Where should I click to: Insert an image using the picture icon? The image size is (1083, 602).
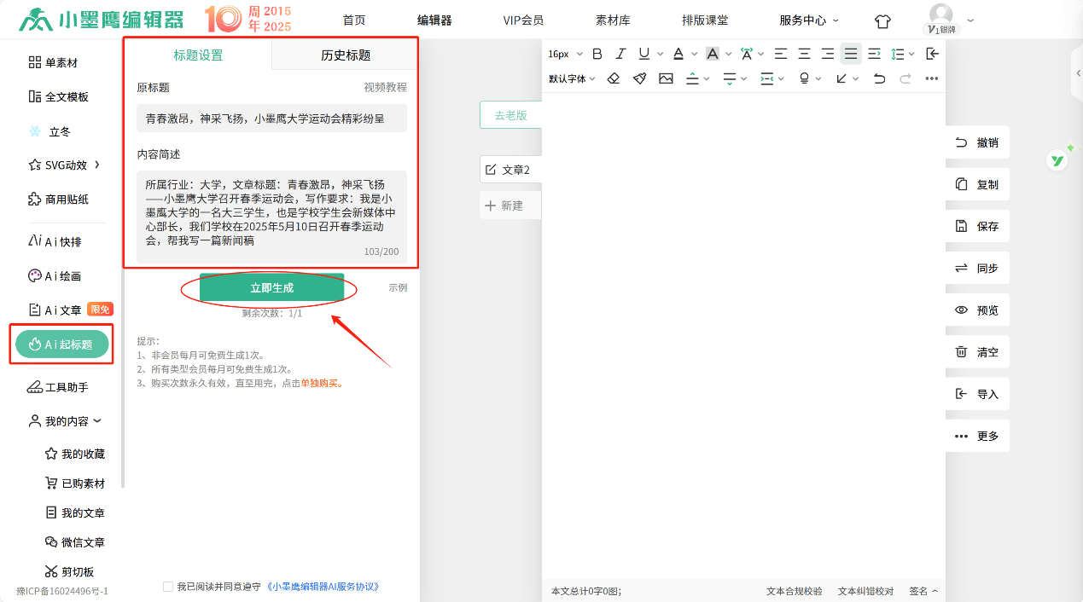coord(666,78)
